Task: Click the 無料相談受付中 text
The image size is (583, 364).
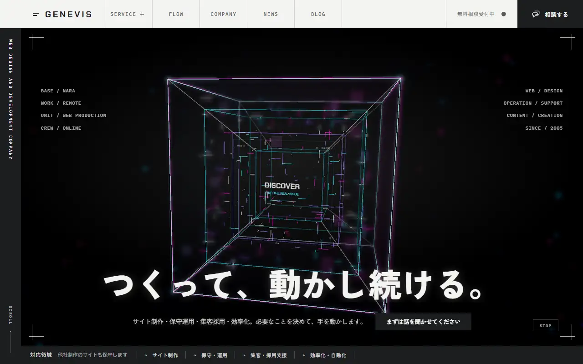Action: (476, 14)
